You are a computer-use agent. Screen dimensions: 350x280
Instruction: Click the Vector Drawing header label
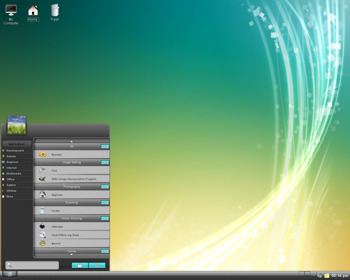coord(72,218)
